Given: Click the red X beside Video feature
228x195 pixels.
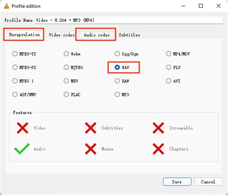Looking at the screenshot, I should click(x=23, y=128).
